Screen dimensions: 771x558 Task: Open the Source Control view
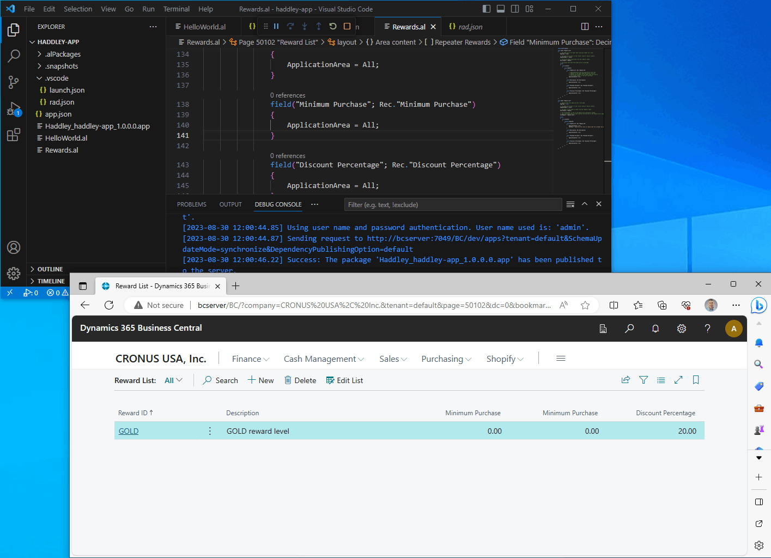(x=14, y=82)
